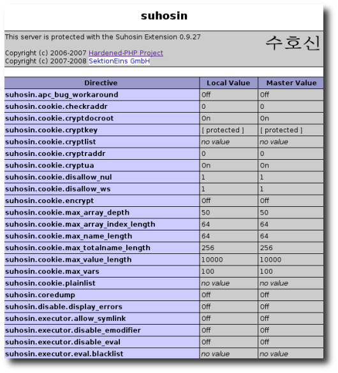The height and width of the screenshot is (373, 338).
Task: Select the suhosin.cookie.max_array_index_length directive
Action: [x=80, y=224]
